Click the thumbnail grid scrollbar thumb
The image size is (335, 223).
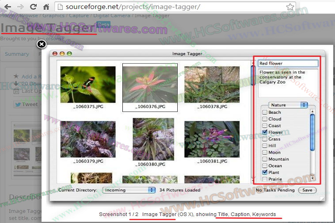pyautogui.click(x=253, y=75)
